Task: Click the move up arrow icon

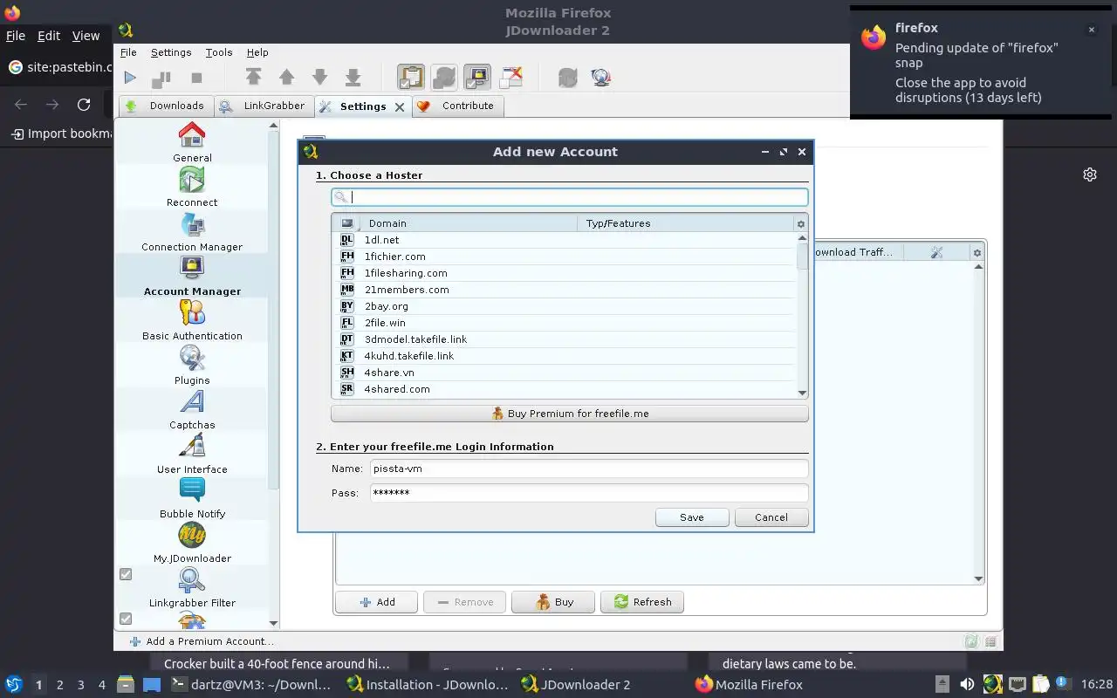Action: click(x=286, y=78)
